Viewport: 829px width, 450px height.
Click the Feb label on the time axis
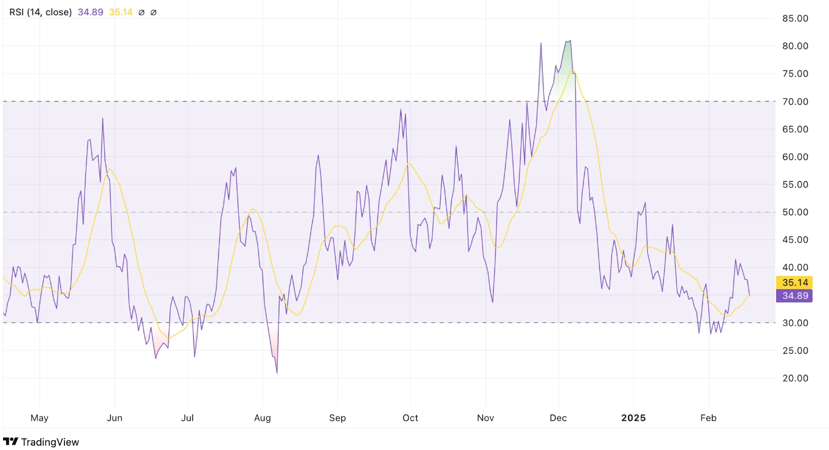click(x=708, y=418)
